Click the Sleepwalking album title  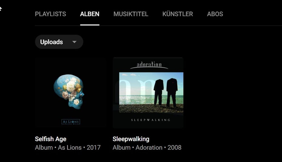[x=131, y=139]
